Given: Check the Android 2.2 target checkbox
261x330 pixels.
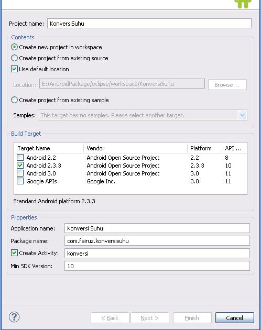Looking at the screenshot, I should pyautogui.click(x=20, y=158).
